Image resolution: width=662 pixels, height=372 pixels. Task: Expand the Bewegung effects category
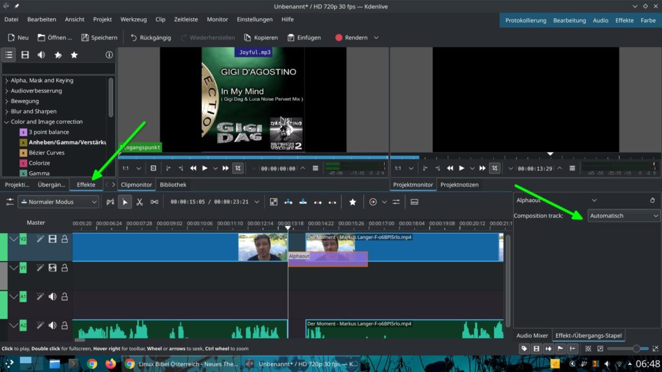click(x=6, y=101)
